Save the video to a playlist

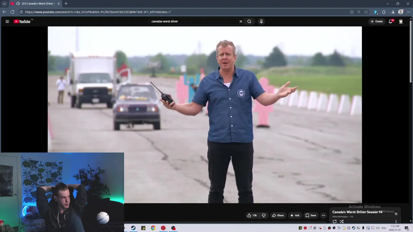coord(311,215)
